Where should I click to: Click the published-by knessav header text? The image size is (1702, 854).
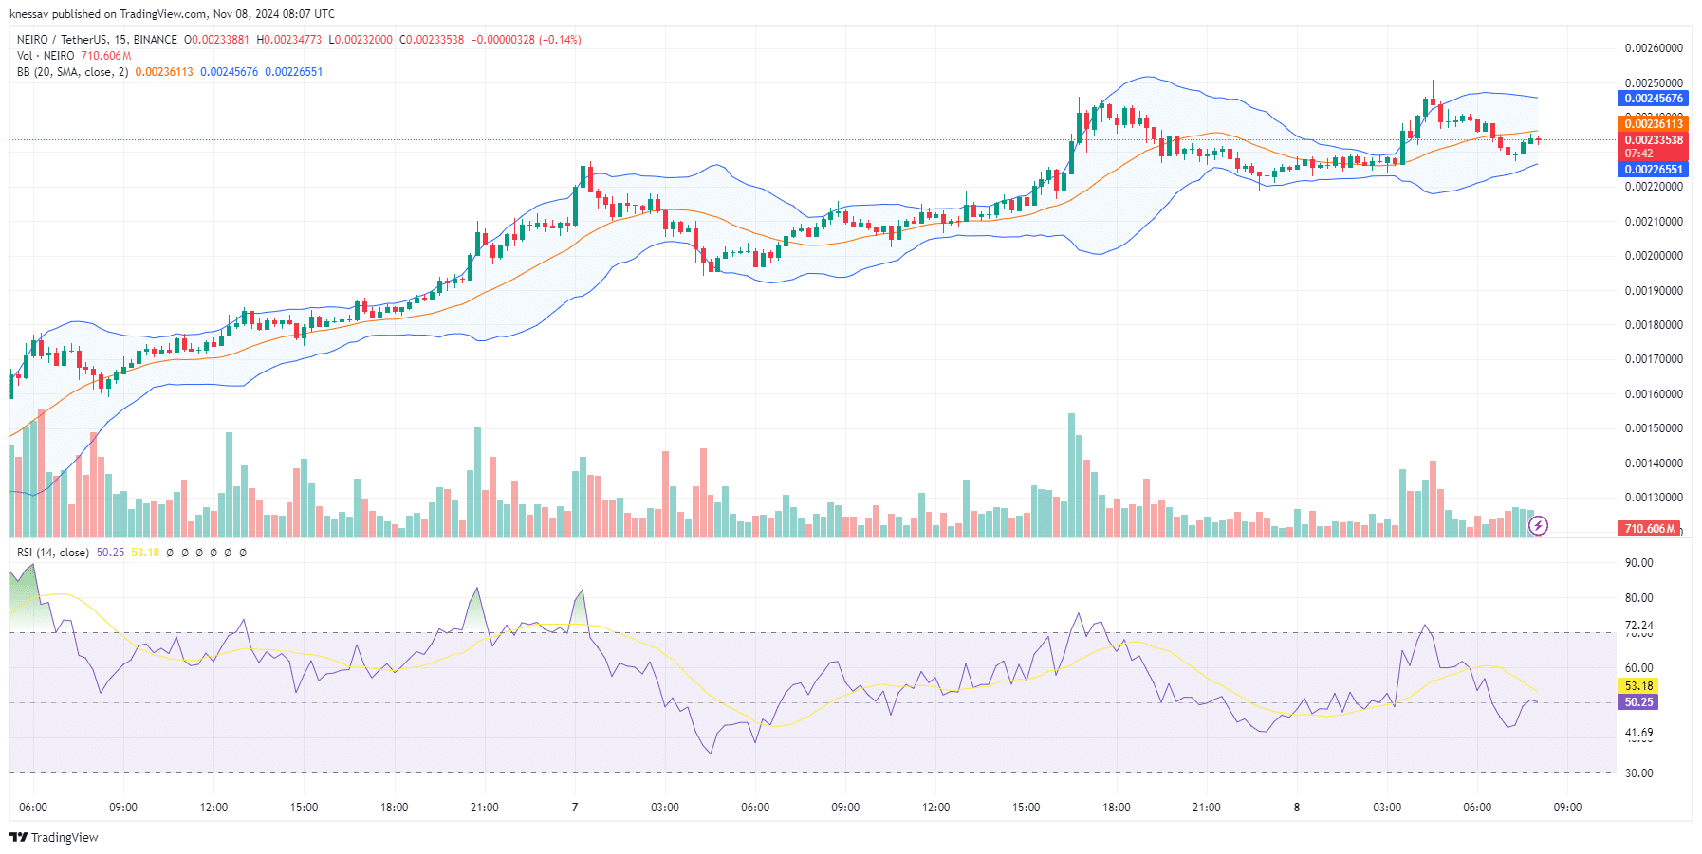click(172, 14)
